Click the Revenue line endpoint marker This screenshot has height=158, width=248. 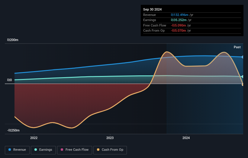point(243,57)
